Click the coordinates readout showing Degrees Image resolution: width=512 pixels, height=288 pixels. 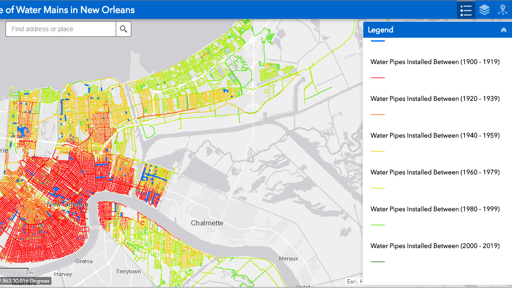pos(25,281)
